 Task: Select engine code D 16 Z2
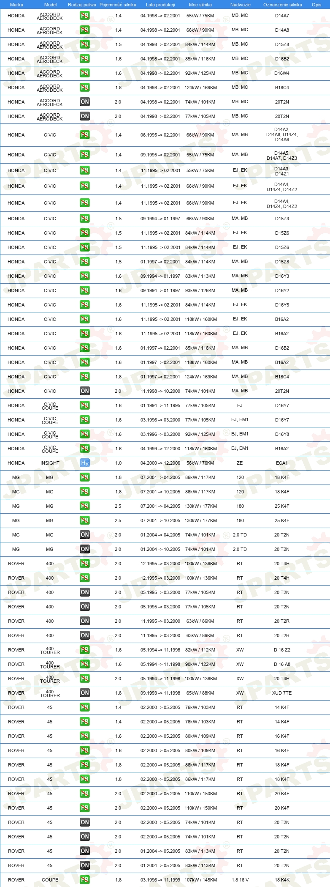point(282,650)
